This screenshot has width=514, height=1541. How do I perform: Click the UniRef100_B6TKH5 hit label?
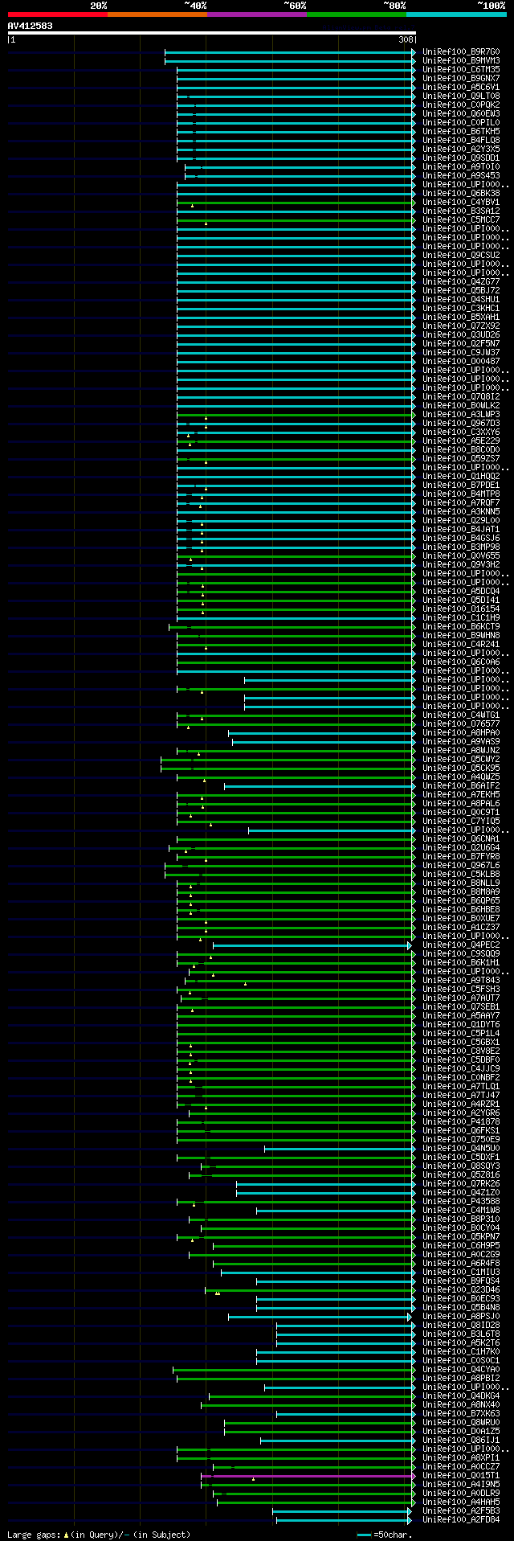[461, 131]
